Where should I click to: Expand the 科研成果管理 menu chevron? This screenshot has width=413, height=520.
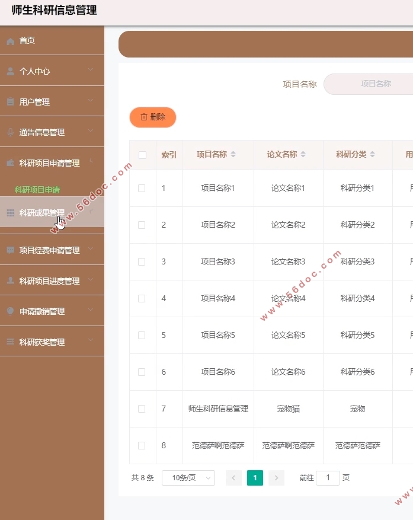click(x=91, y=211)
